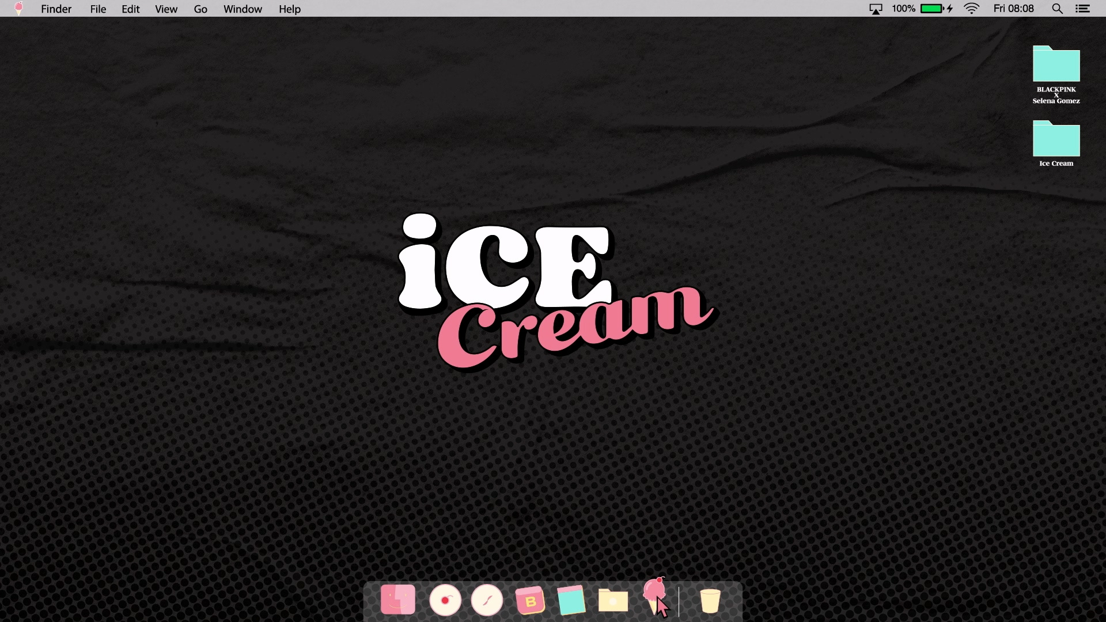Open the Finder menu

coord(56,9)
